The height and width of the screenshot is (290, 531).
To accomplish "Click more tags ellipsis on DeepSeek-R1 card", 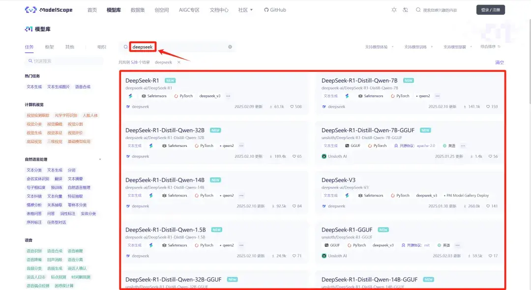I will click(x=228, y=96).
